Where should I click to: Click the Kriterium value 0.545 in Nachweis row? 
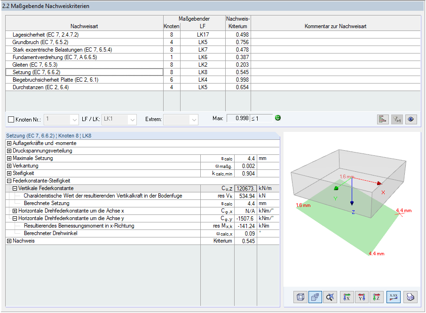pos(245,241)
